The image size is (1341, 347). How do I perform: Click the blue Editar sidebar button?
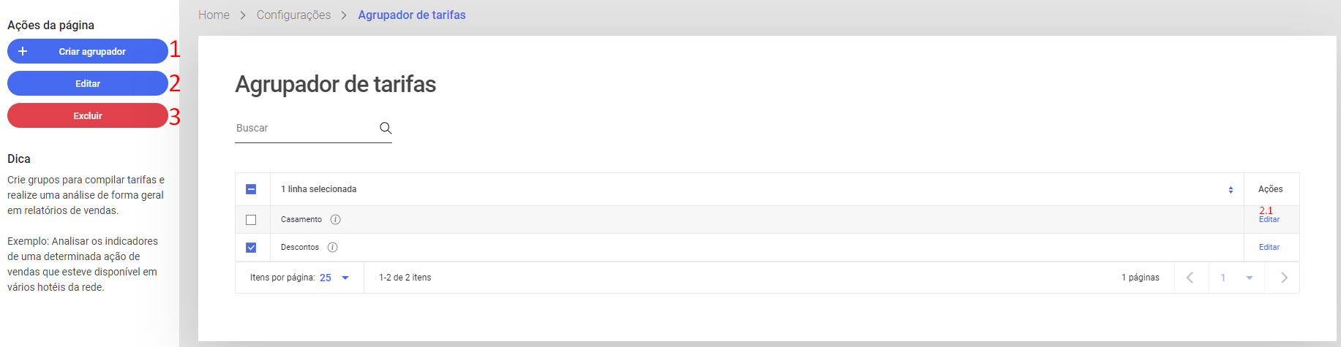tap(88, 83)
